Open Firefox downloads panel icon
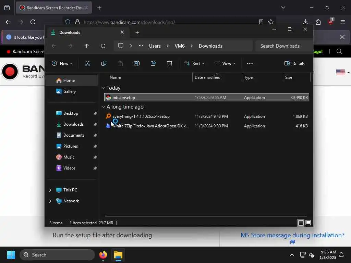 [x=305, y=22]
